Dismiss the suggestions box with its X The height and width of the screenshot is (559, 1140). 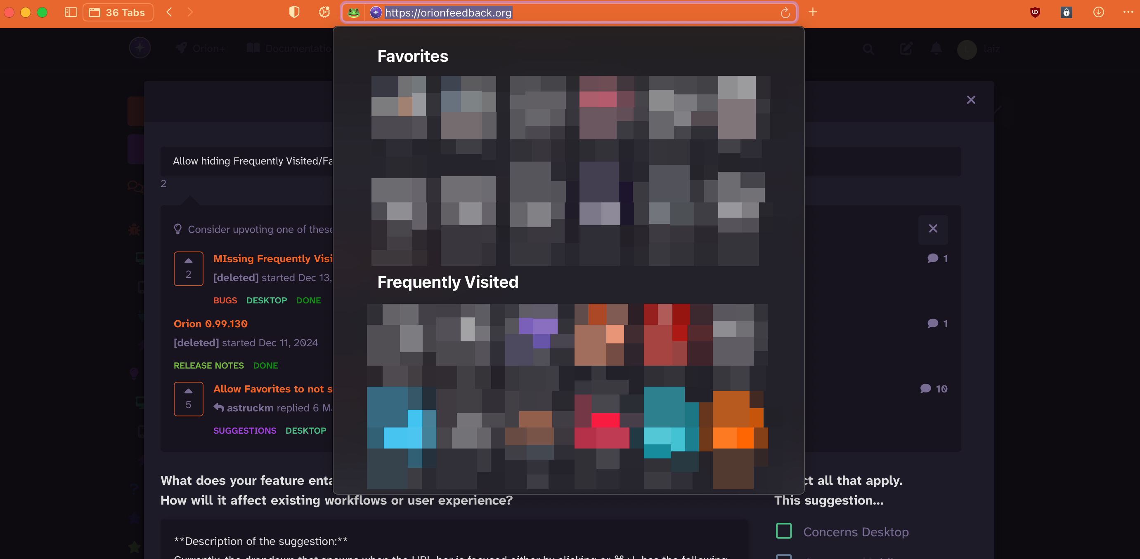pyautogui.click(x=933, y=228)
